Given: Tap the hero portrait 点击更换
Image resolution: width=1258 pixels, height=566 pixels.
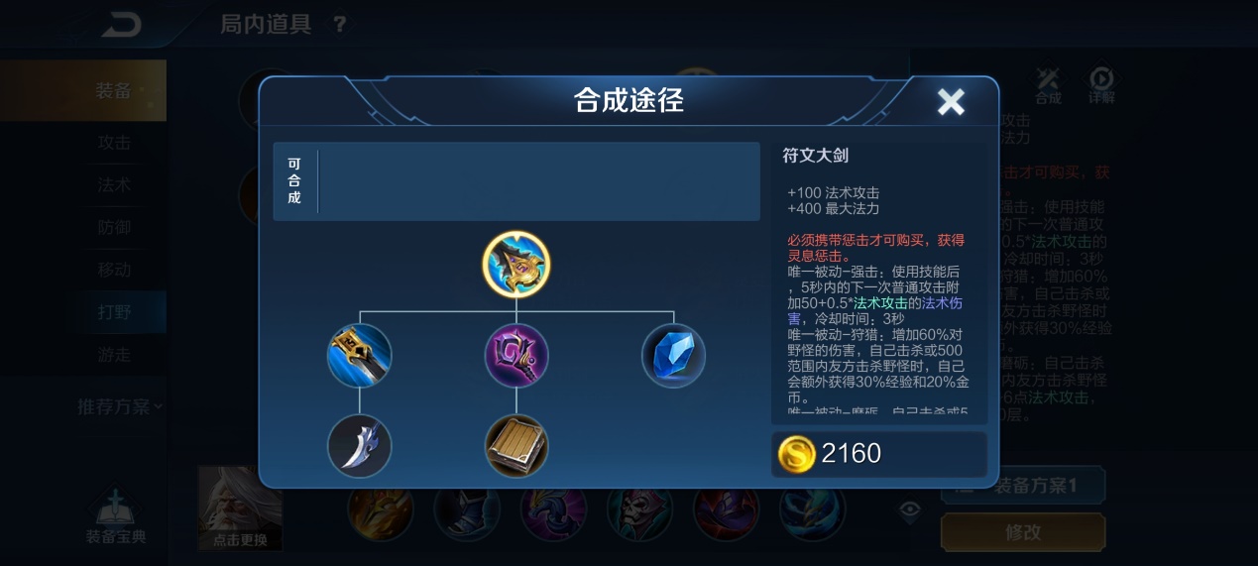Looking at the screenshot, I should point(240,509).
